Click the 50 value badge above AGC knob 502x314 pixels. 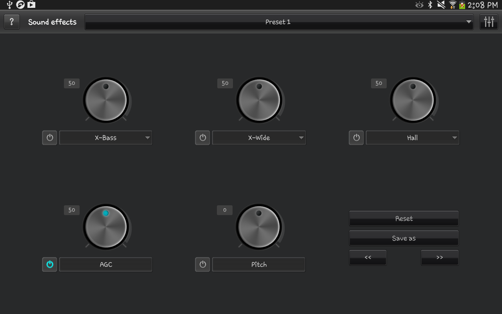71,210
